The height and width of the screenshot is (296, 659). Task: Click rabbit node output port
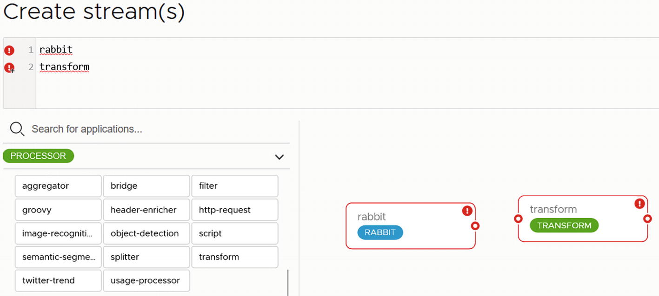pyautogui.click(x=475, y=226)
